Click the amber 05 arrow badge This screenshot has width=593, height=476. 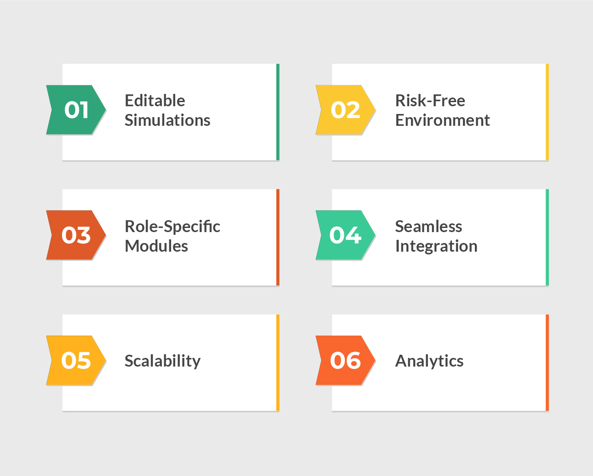pos(76,361)
